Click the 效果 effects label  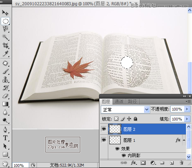tap(125, 149)
